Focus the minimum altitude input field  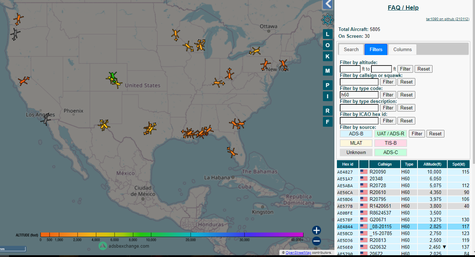350,69
